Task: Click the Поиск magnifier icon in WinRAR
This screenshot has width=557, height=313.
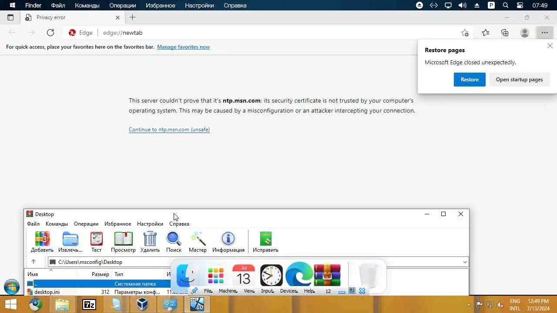Action: point(174,242)
